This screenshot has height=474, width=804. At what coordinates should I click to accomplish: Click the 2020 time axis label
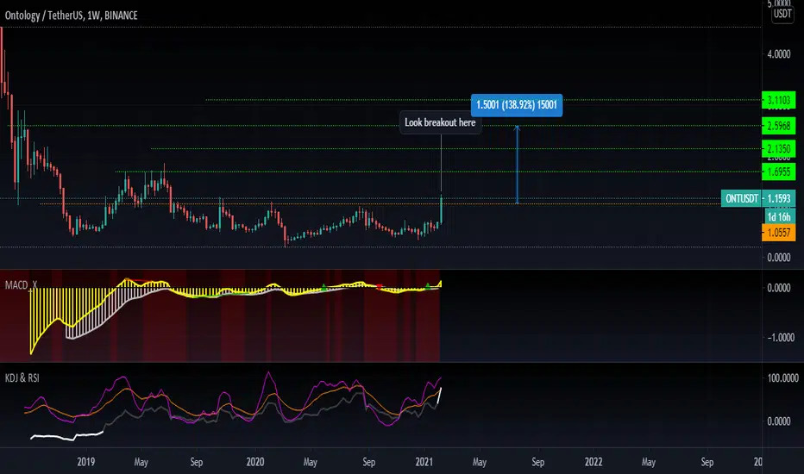pos(254,462)
